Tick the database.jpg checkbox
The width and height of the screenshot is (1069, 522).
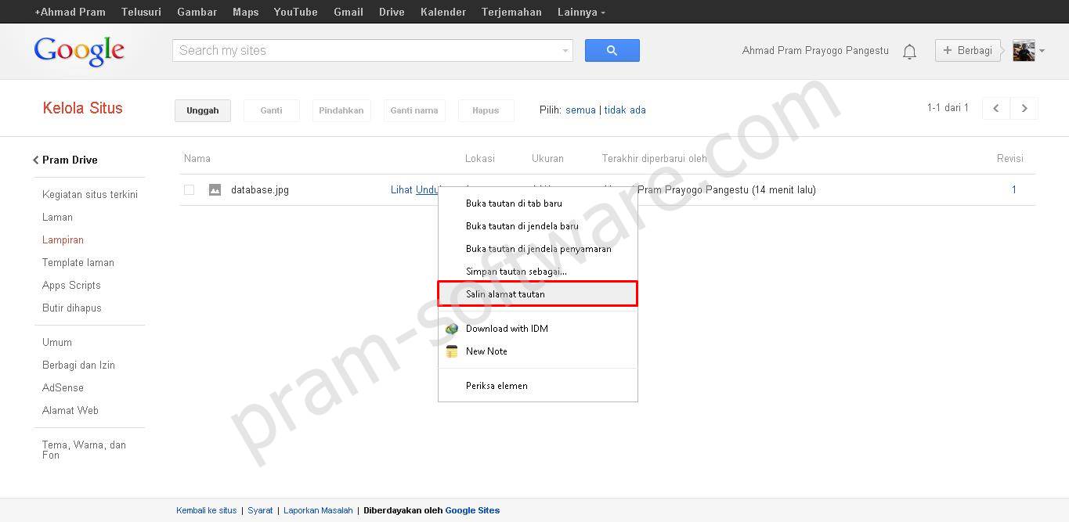coord(189,189)
